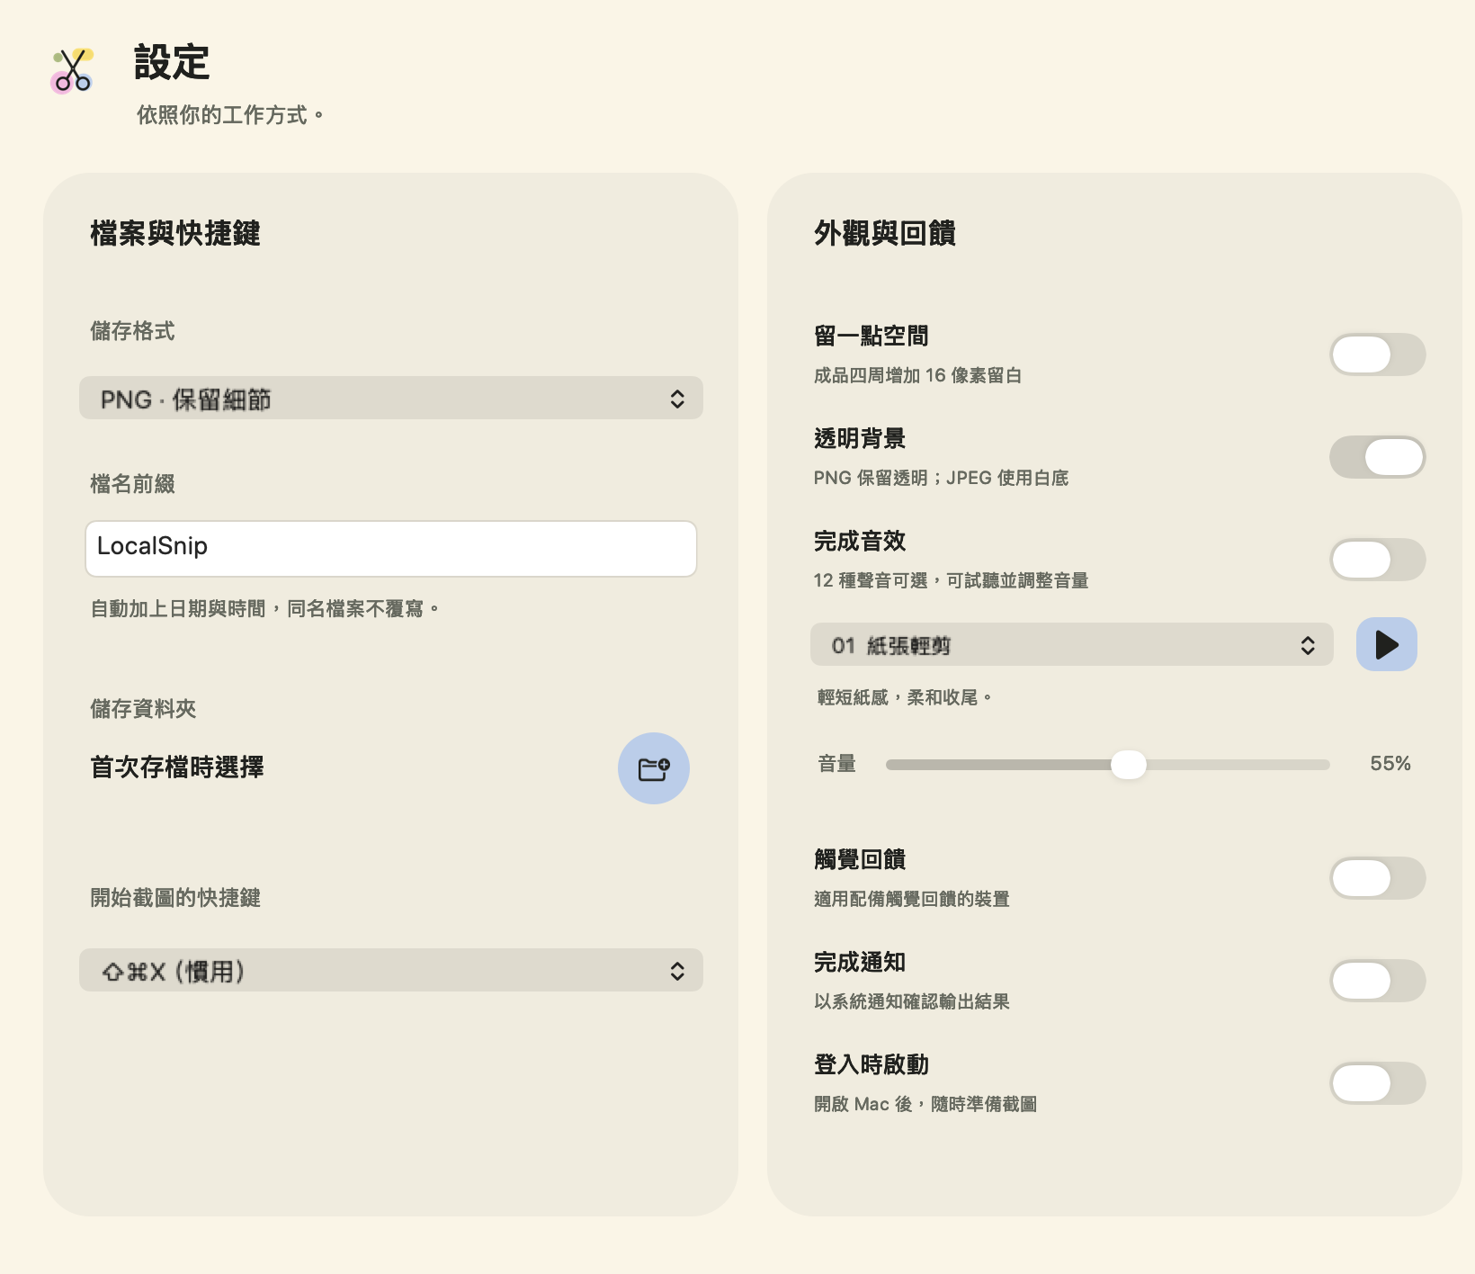The image size is (1475, 1274).
Task: Click the PNG 保留透明；JPEG 使用白底 description
Action: pos(941,478)
